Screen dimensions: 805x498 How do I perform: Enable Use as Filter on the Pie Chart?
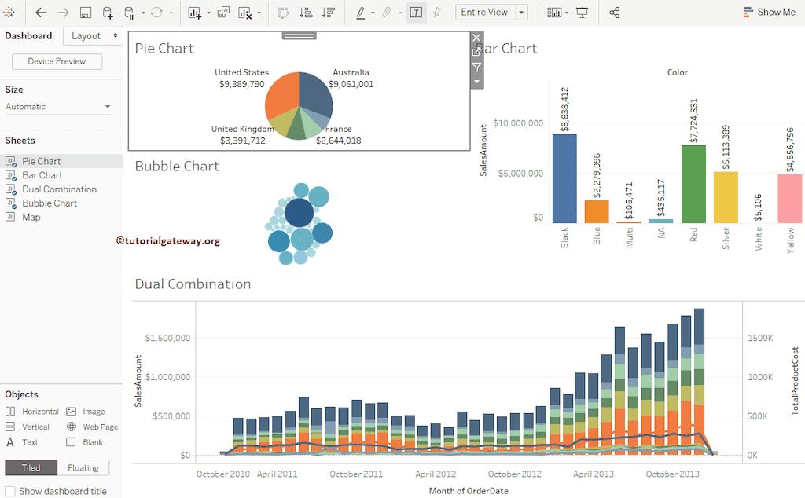tap(476, 68)
